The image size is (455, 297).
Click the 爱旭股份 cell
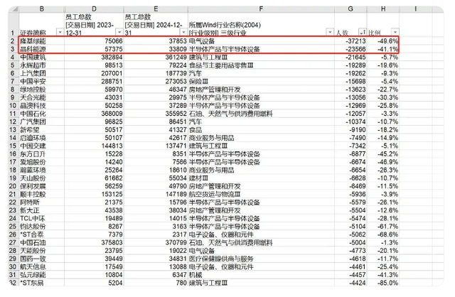[x=42, y=162]
